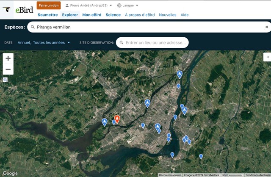Click the Google logo on map
The height and width of the screenshot is (177, 271).
10,173
